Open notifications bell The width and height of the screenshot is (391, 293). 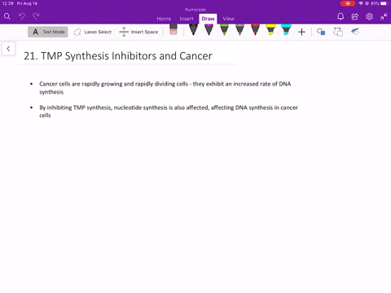pos(340,16)
